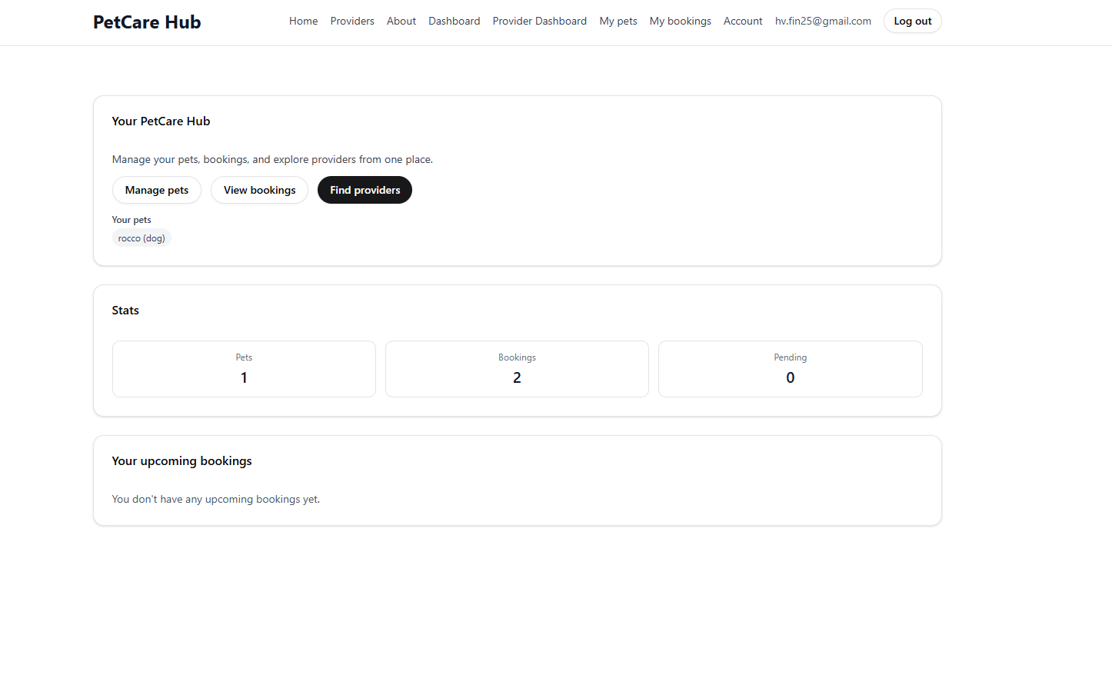Go to the Dashboard nav link
This screenshot has width=1112, height=688.
tap(454, 21)
